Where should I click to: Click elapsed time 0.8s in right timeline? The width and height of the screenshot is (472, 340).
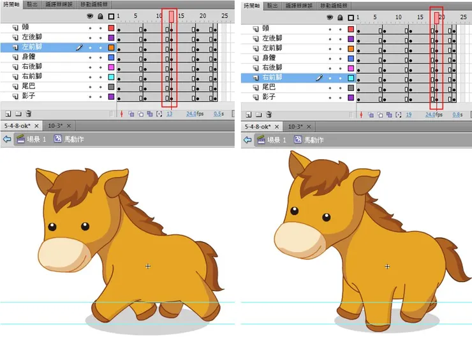(x=457, y=115)
